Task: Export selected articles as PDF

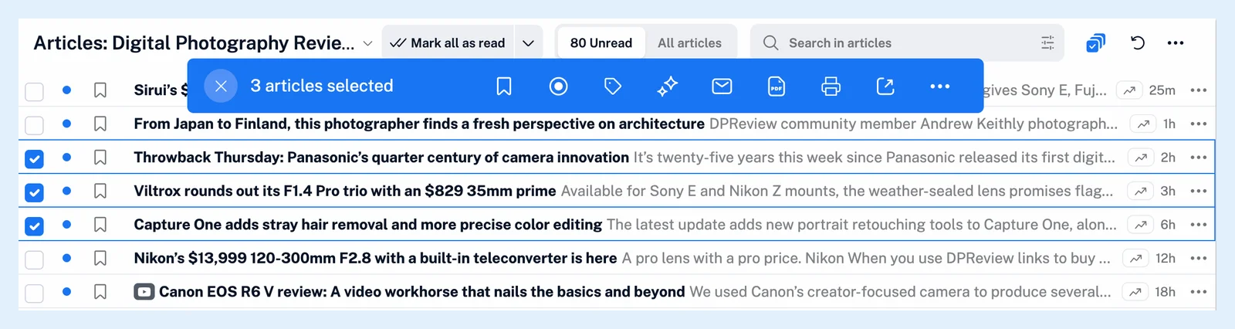Action: coord(777,86)
